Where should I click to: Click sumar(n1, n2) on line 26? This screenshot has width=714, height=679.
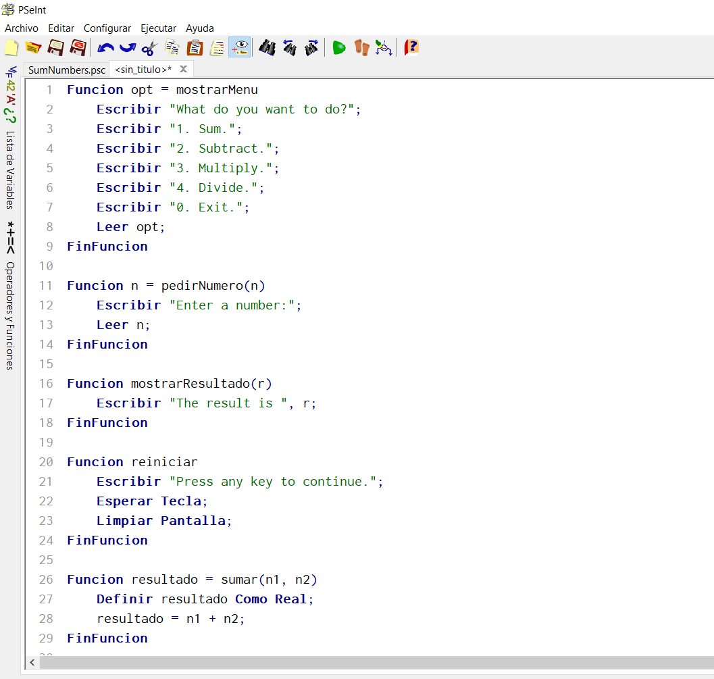269,579
